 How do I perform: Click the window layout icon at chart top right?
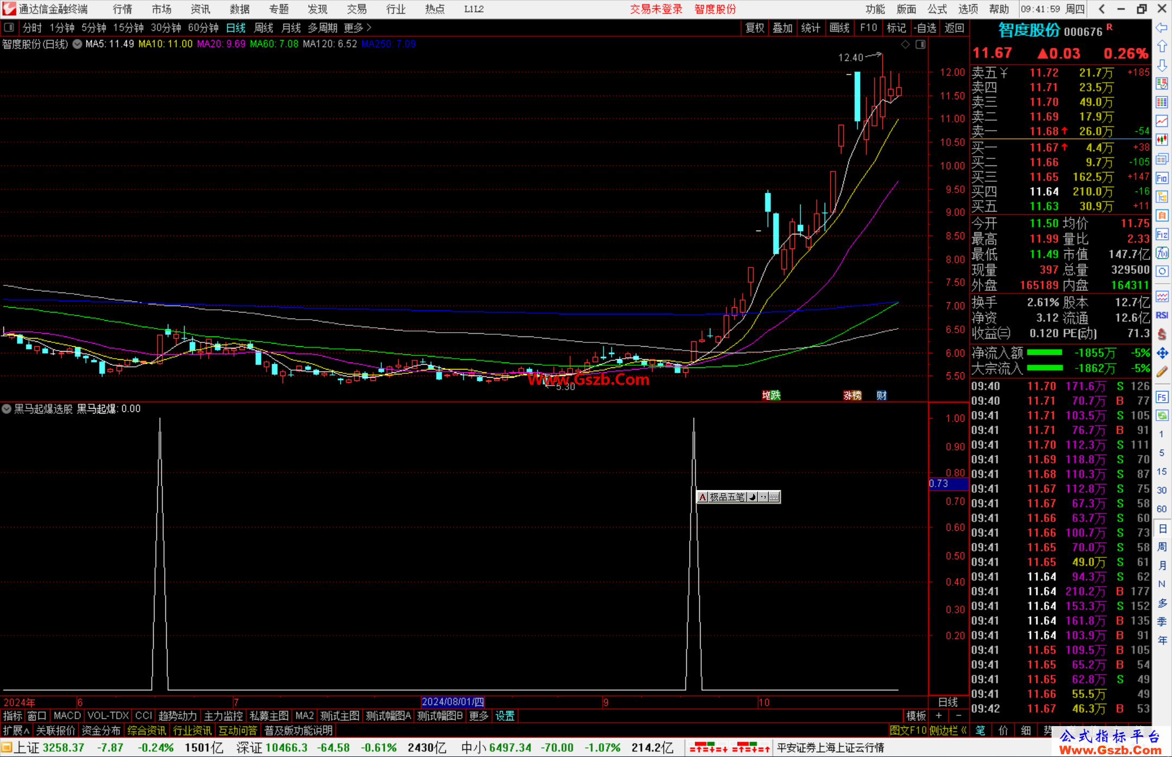[920, 44]
